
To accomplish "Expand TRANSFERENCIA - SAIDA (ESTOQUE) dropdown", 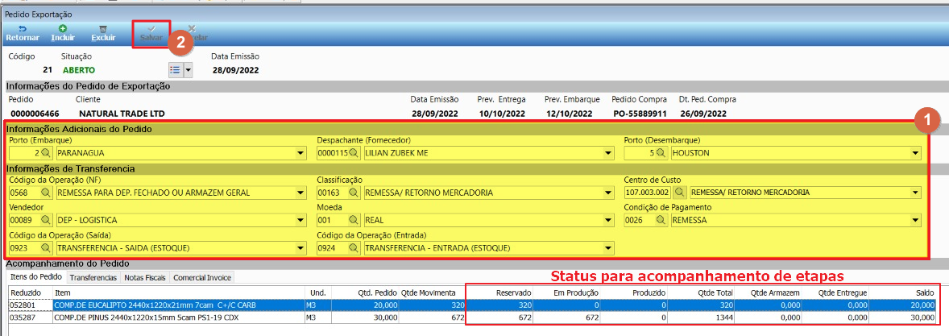I will pos(300,248).
